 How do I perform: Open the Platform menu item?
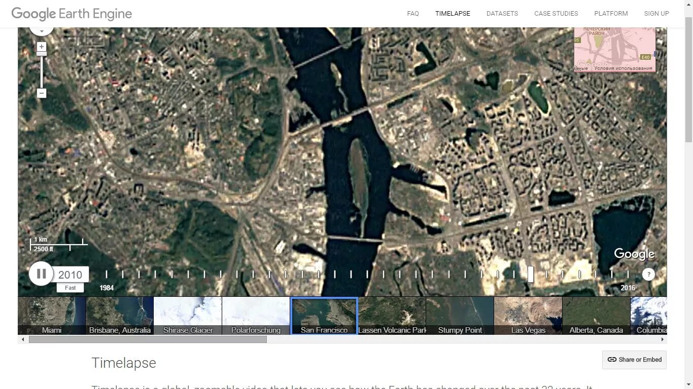coord(611,14)
